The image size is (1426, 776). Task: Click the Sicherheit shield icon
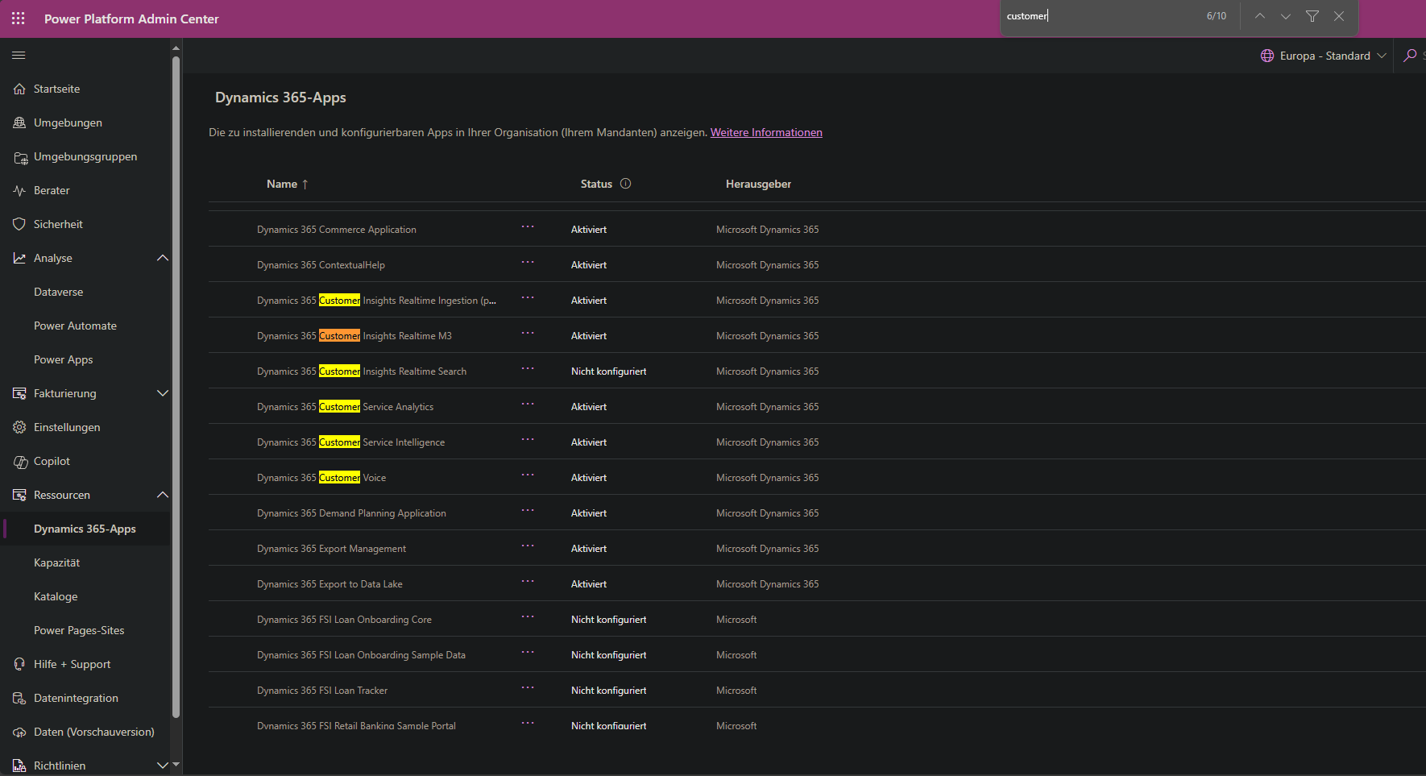tap(19, 224)
